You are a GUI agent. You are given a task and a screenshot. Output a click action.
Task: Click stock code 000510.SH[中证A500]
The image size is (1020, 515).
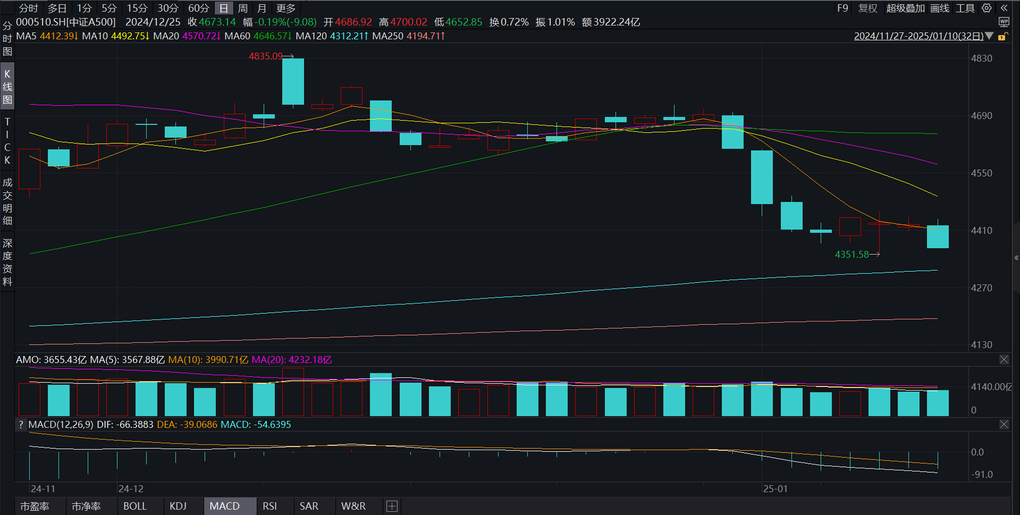tap(66, 22)
